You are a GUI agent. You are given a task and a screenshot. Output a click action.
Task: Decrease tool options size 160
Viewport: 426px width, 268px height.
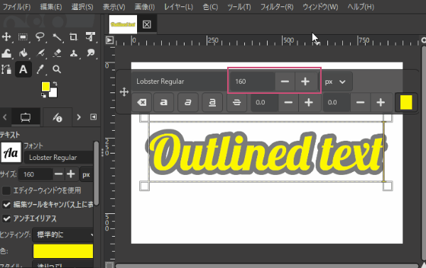click(x=59, y=174)
